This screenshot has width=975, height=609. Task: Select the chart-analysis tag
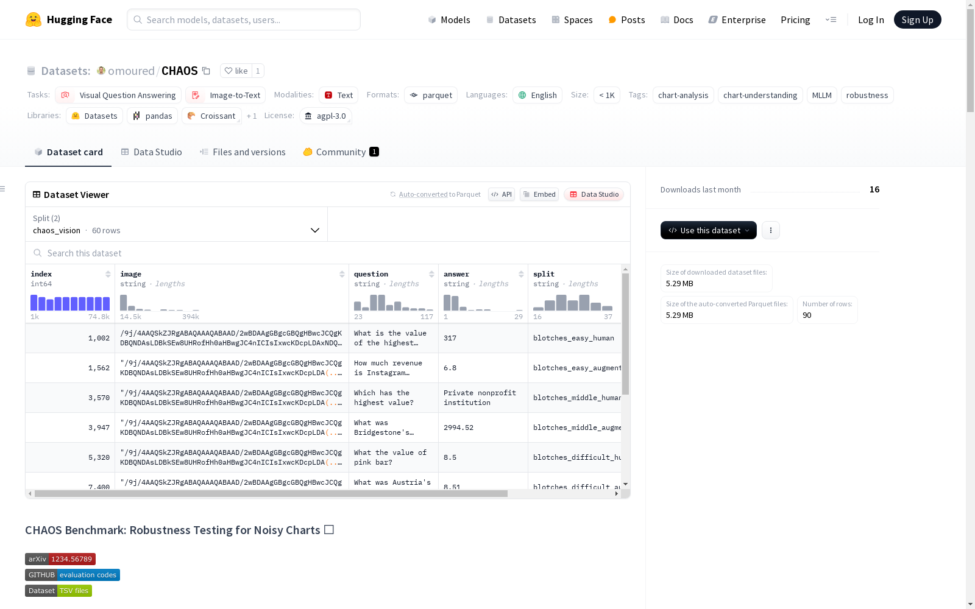683,95
